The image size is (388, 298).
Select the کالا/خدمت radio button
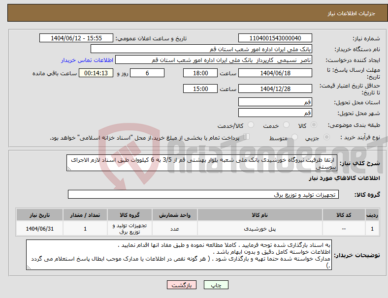[x=251, y=125]
